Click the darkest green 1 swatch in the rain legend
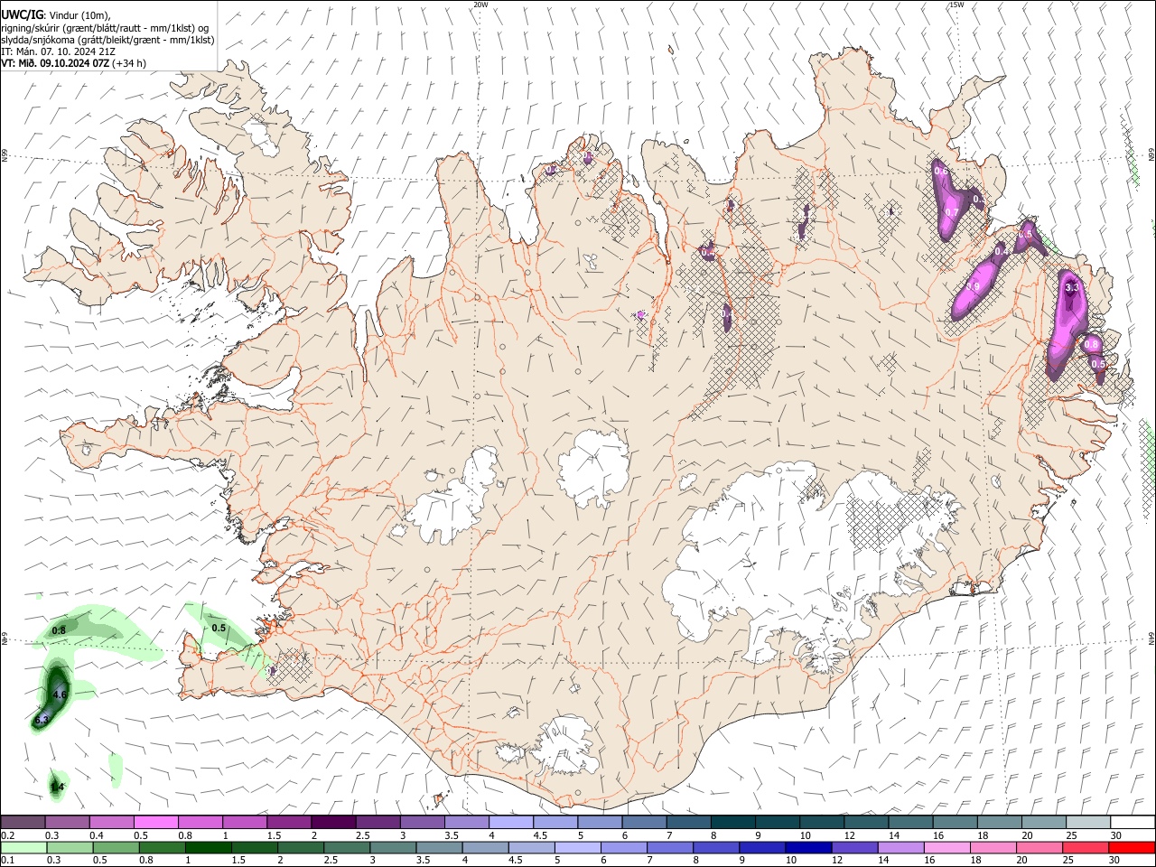This screenshot has width=1156, height=867. [x=208, y=847]
